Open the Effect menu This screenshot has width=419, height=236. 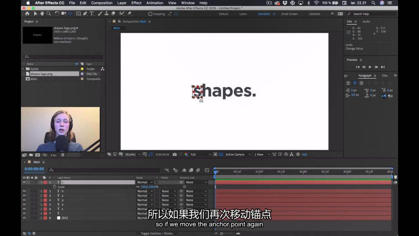136,3
